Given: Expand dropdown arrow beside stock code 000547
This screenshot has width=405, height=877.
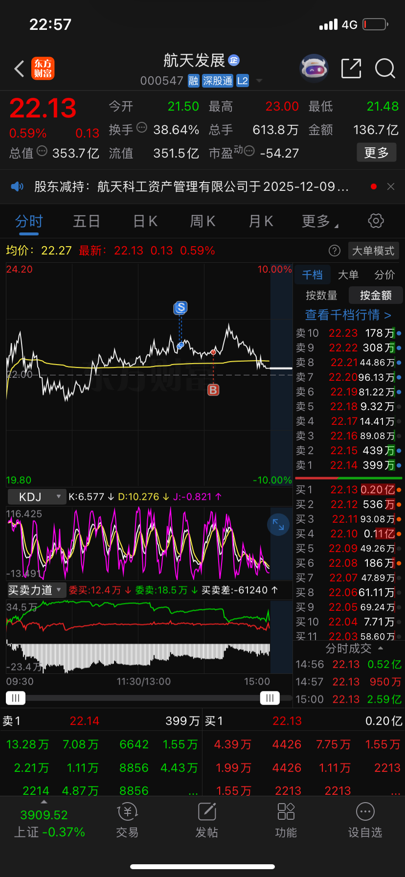Looking at the screenshot, I should point(259,81).
